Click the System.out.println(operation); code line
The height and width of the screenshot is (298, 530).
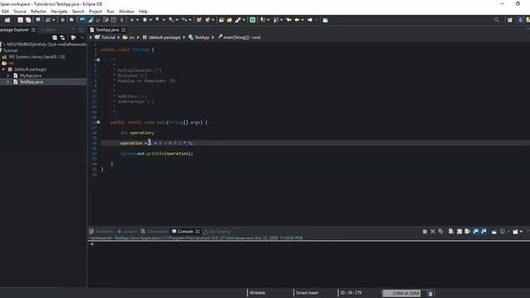tap(157, 154)
